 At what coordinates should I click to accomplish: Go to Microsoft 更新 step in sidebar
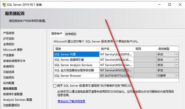[x=13, y=50]
